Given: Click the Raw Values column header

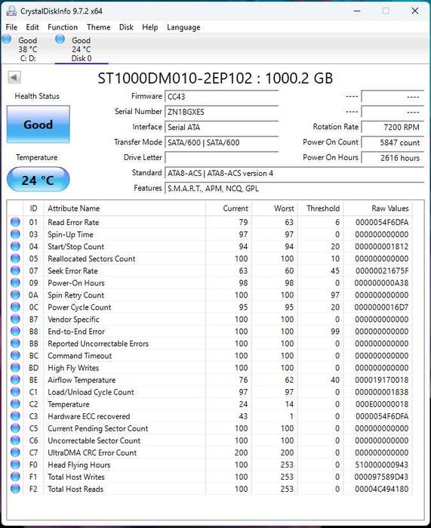Looking at the screenshot, I should click(378, 208).
